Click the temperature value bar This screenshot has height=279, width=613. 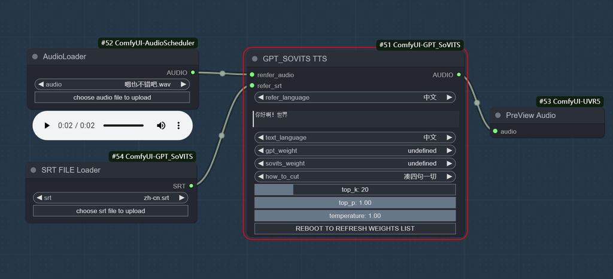click(x=355, y=216)
